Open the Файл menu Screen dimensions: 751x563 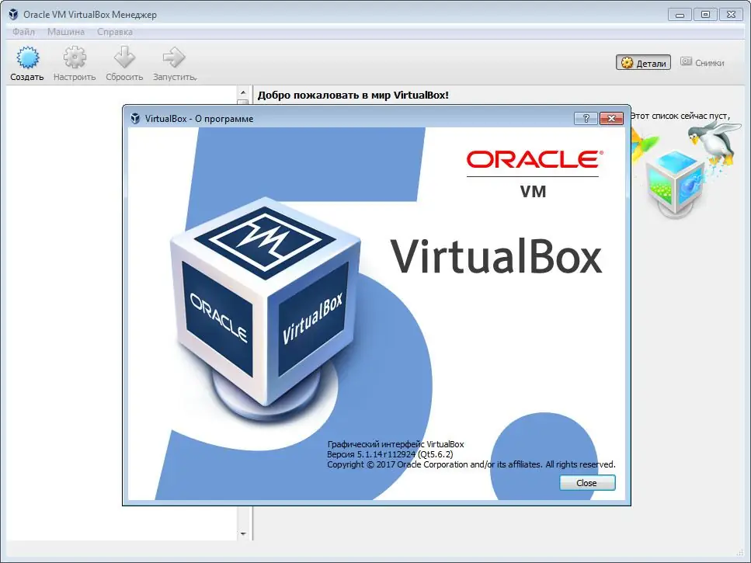(x=23, y=32)
